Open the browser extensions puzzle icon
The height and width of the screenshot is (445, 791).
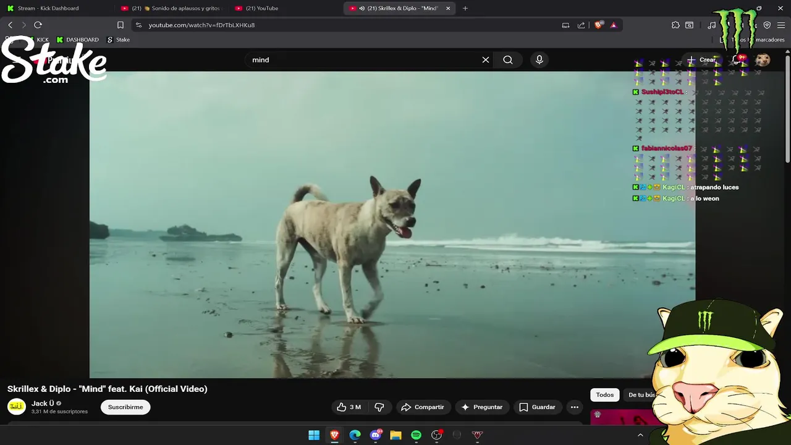675,25
